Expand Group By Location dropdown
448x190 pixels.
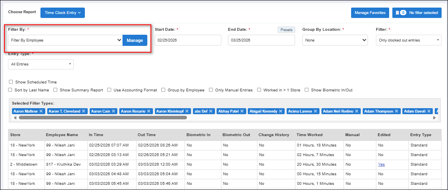tap(335, 40)
